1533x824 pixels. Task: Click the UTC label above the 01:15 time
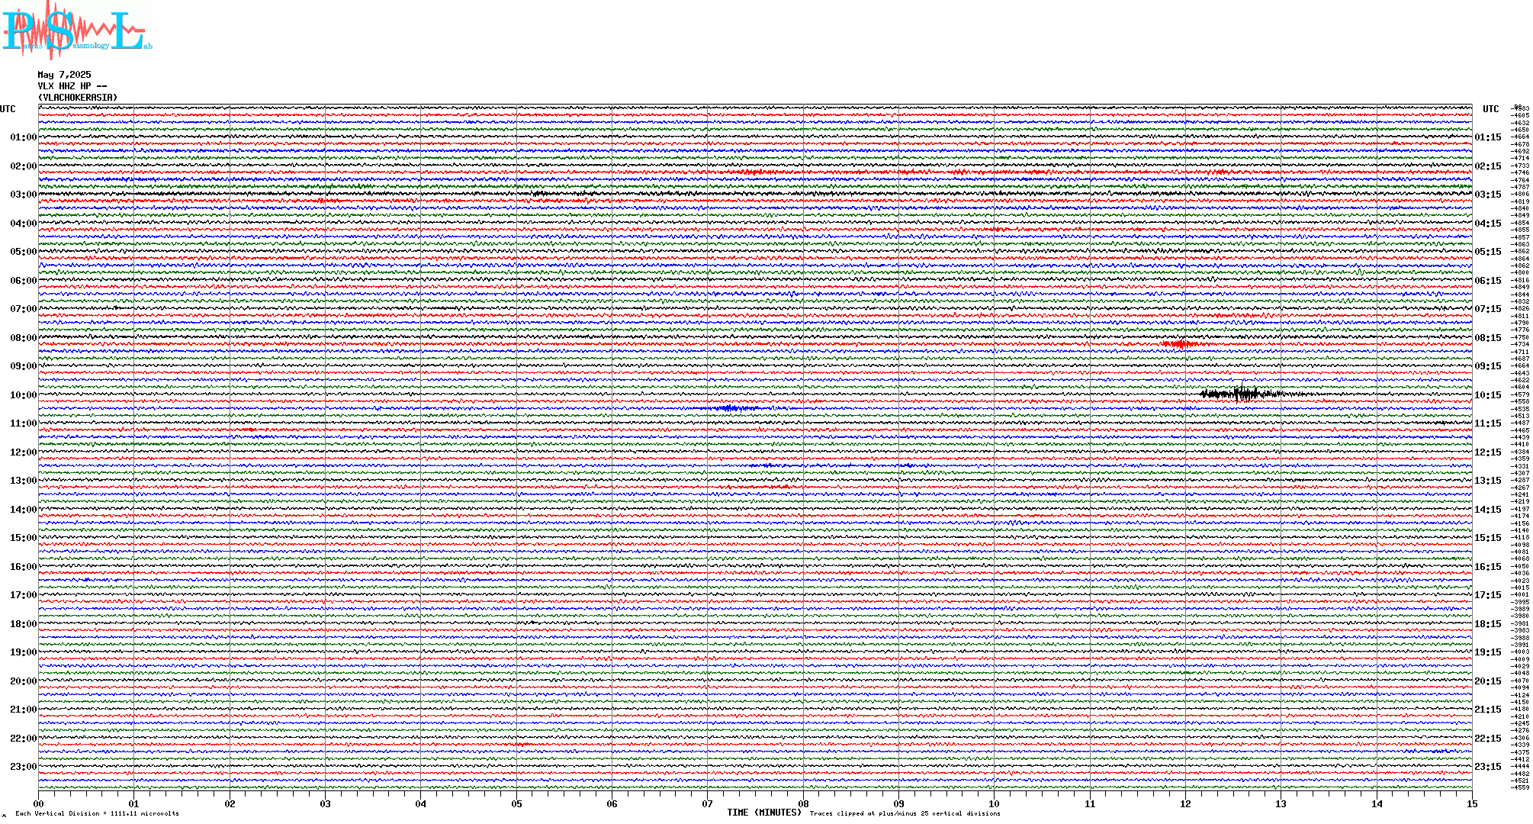pos(1490,109)
